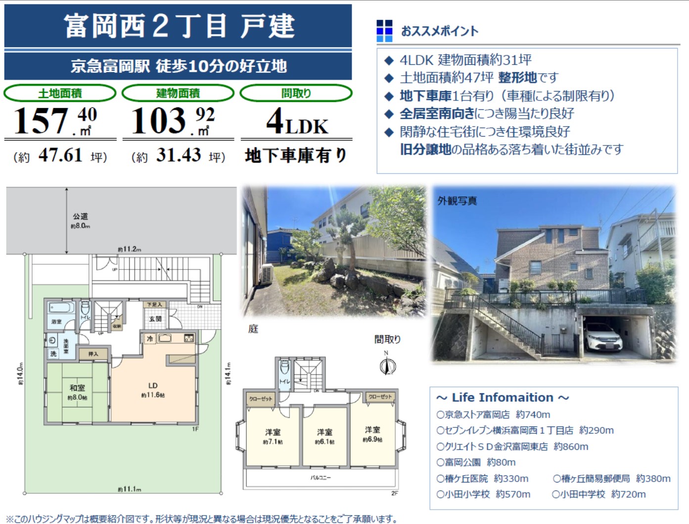Click the 和室 約8.0帖 room on the floor plan
This screenshot has width=689, height=524.
click(77, 392)
